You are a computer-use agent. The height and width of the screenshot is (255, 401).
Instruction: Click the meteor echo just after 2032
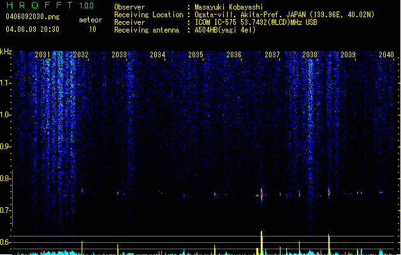click(x=82, y=190)
